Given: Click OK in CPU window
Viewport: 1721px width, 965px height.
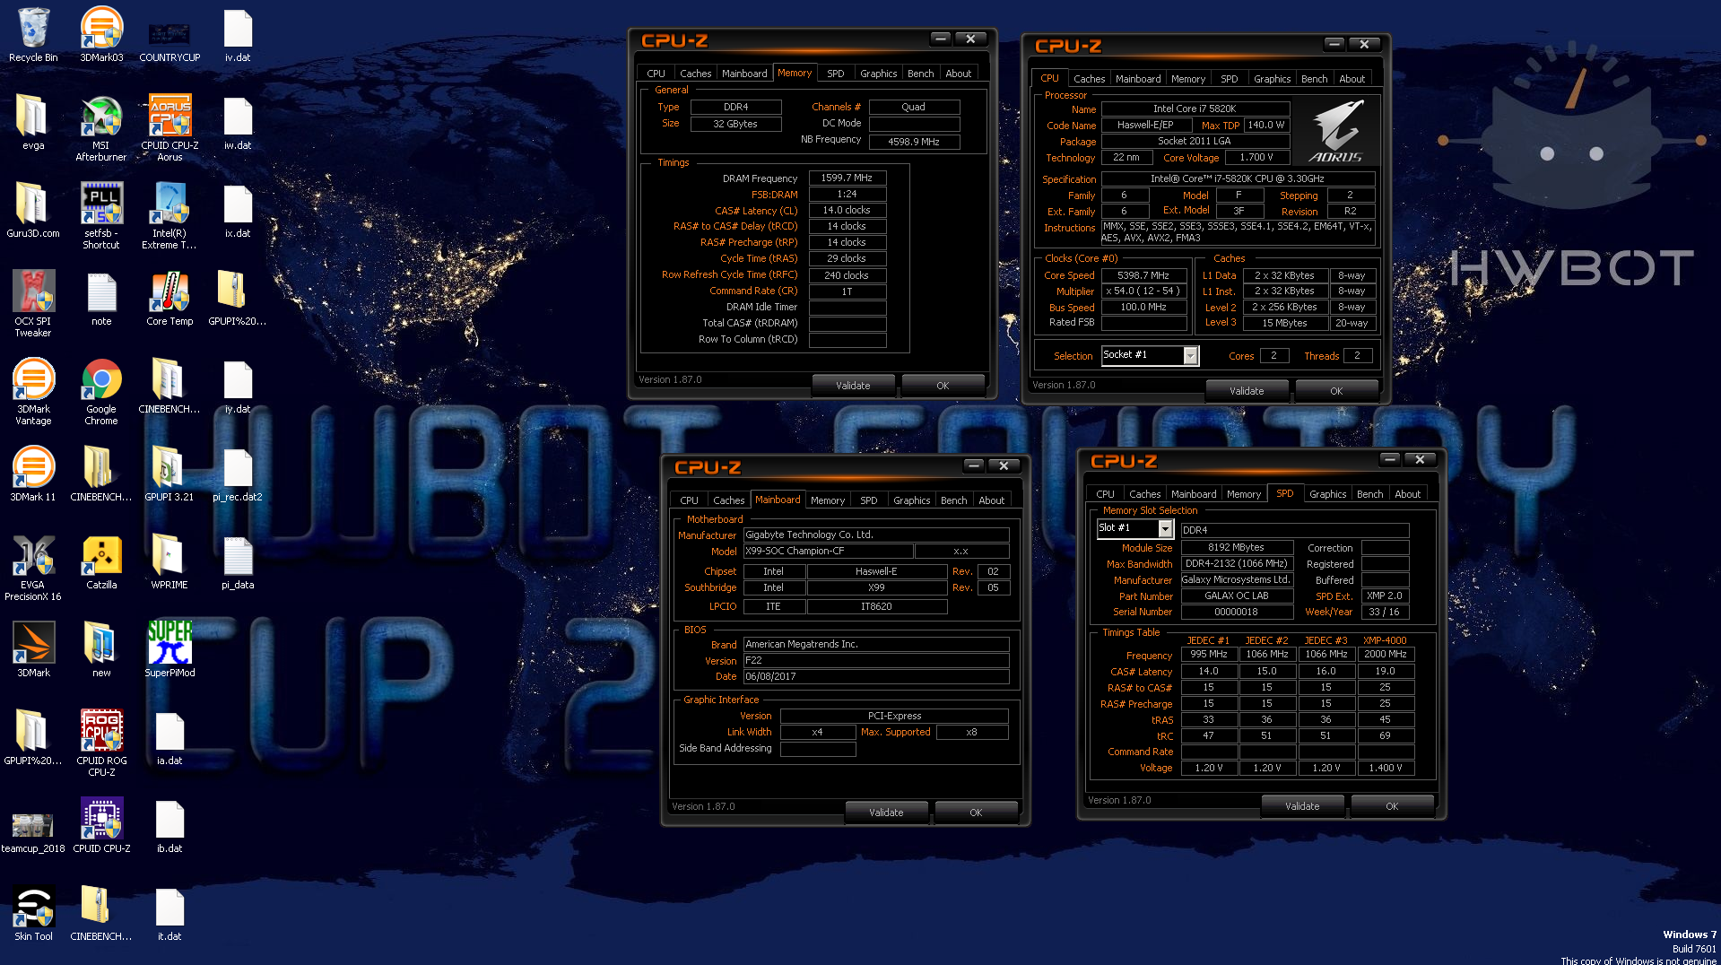Looking at the screenshot, I should coord(1336,391).
